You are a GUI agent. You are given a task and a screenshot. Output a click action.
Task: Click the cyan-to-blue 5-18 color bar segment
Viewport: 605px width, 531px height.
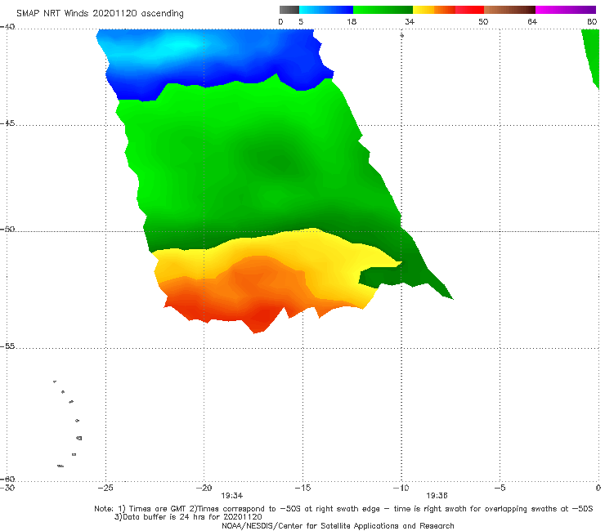(x=326, y=10)
